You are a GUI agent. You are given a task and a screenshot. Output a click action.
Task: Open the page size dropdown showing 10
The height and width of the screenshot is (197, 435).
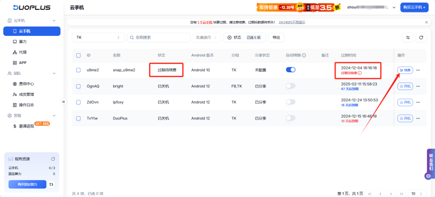417,193
